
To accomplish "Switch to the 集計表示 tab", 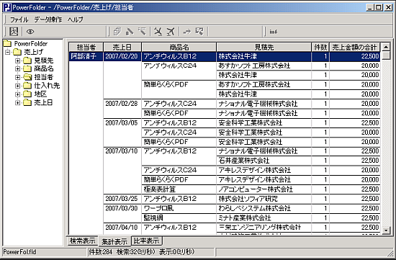I will [114, 241].
